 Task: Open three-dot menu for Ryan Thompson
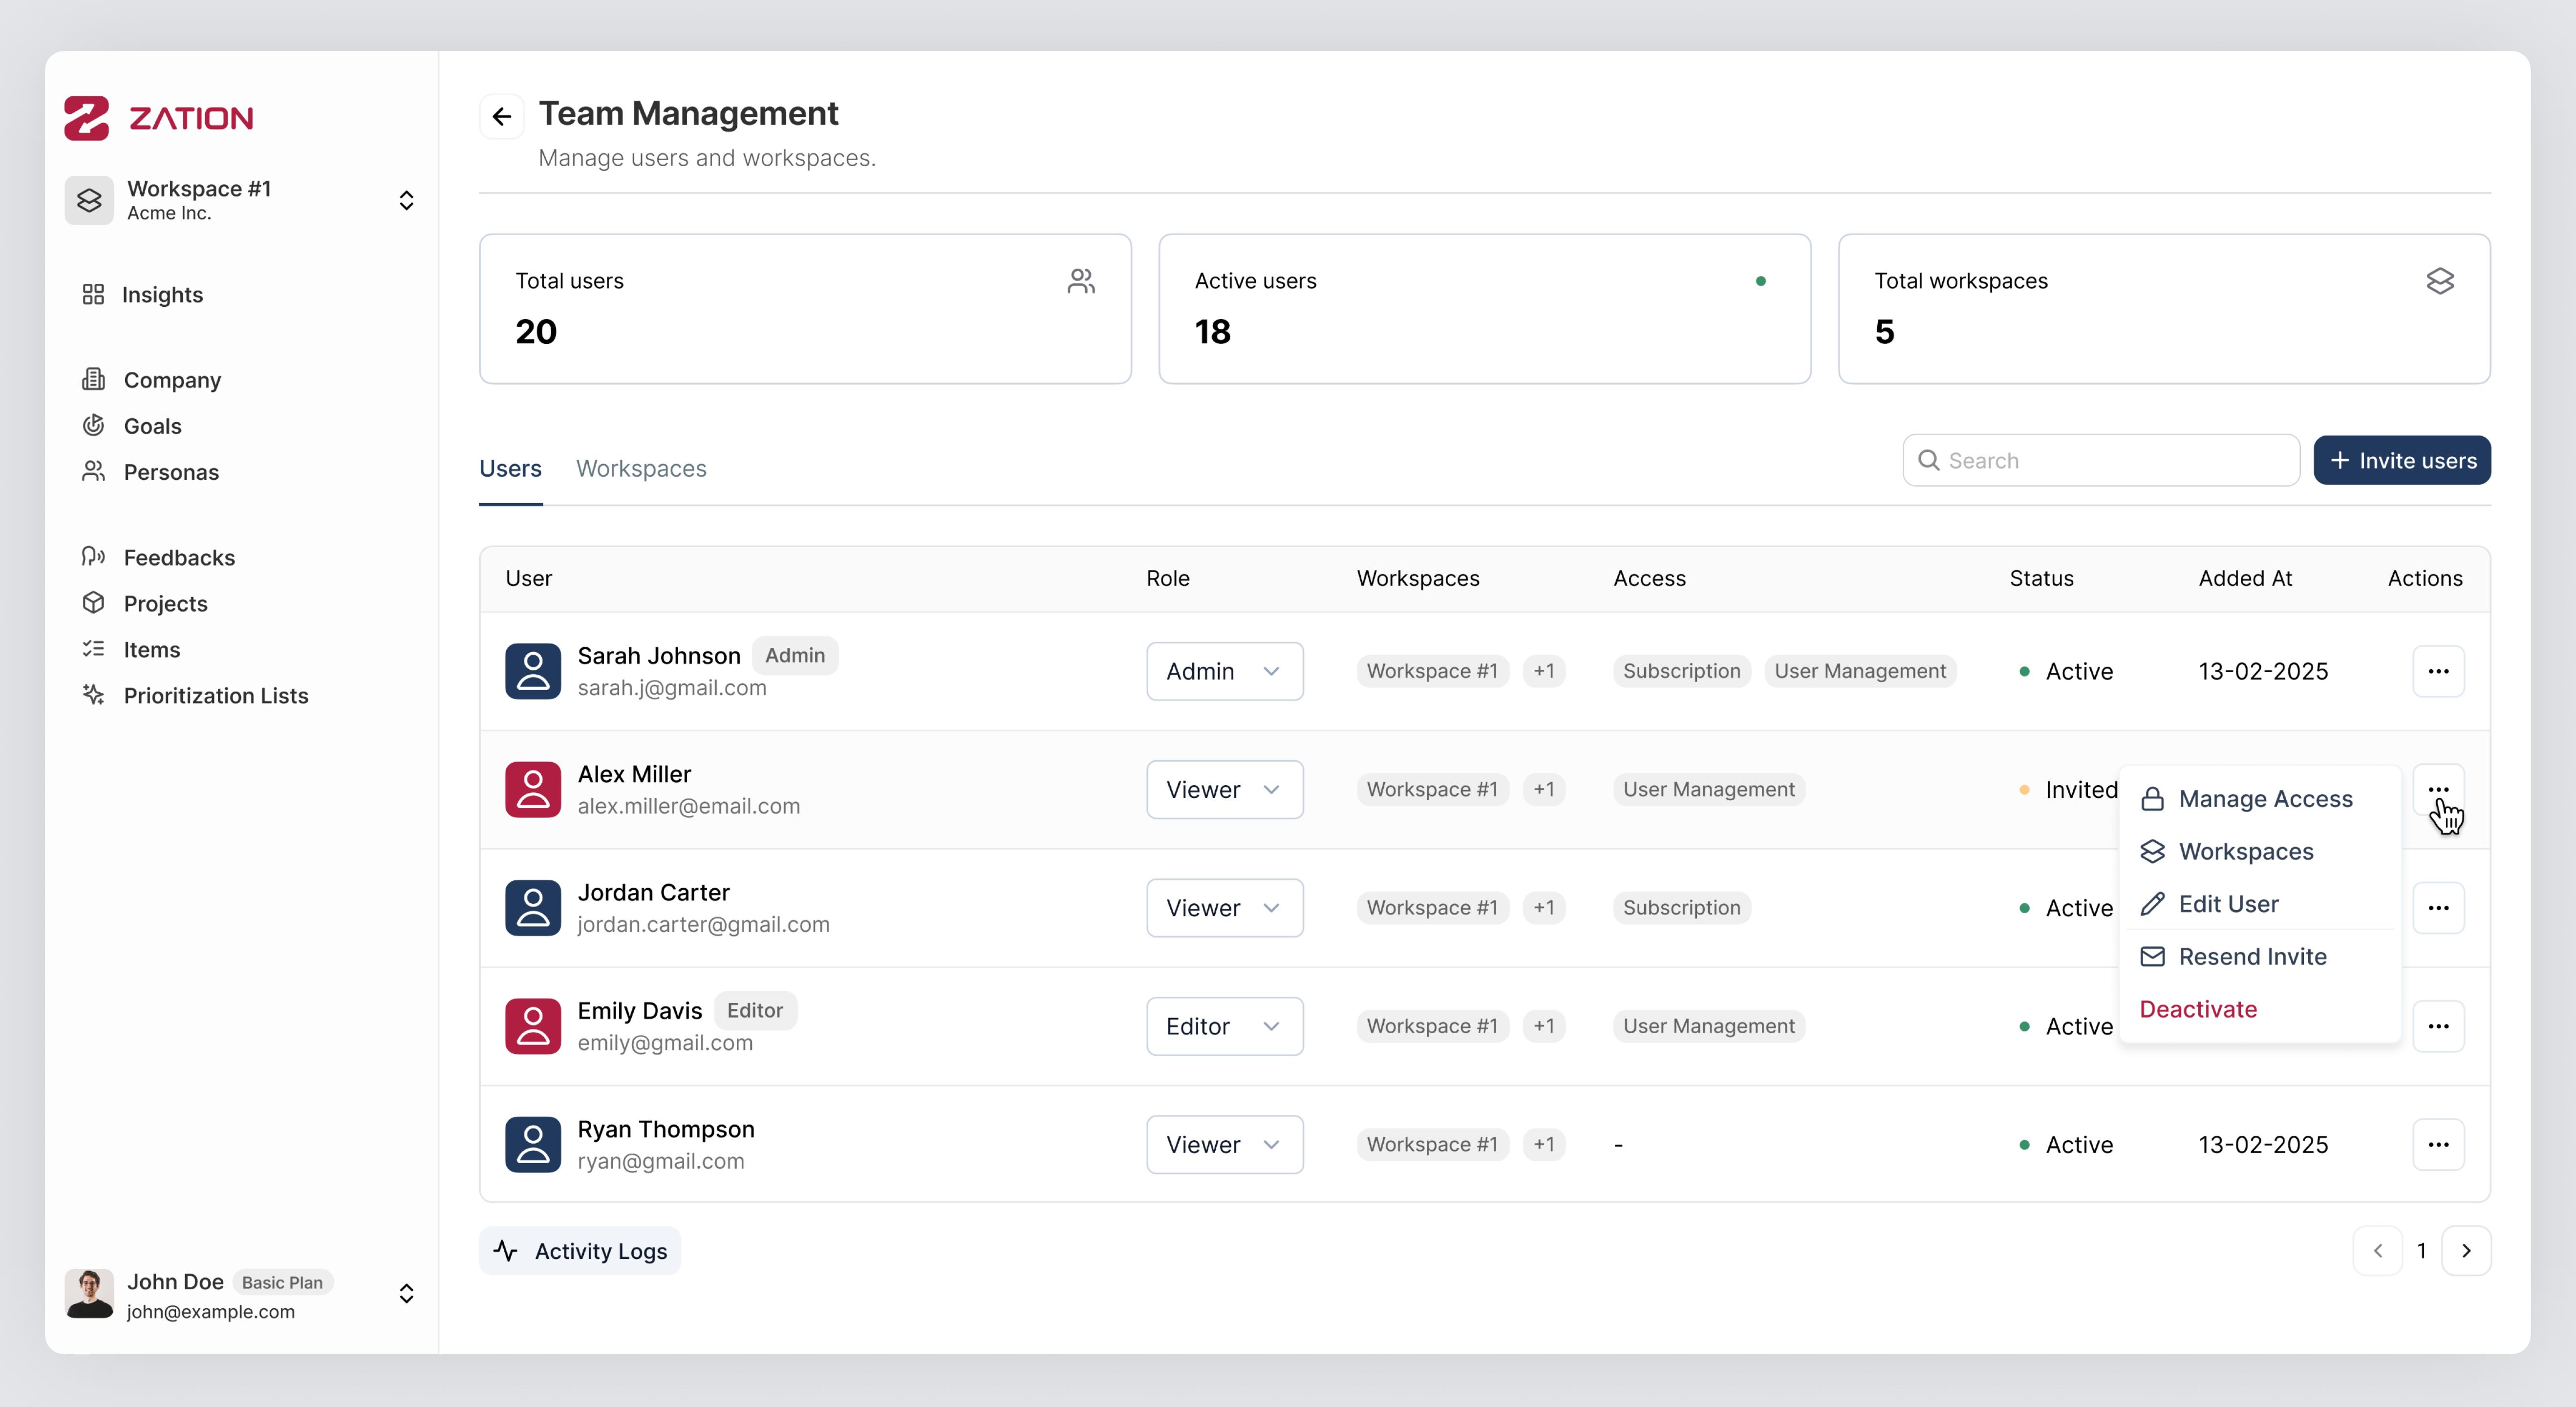tap(2437, 1144)
